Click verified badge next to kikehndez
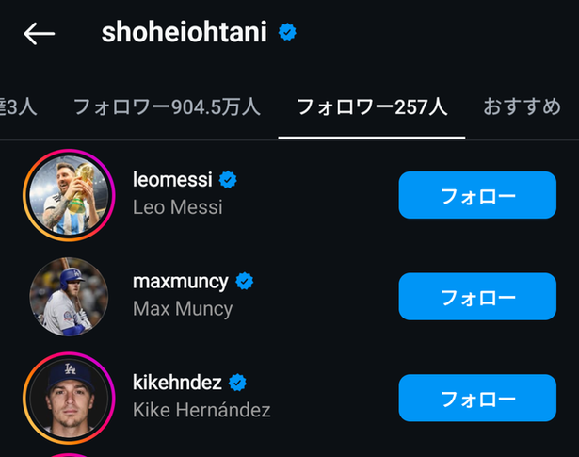 (x=237, y=383)
